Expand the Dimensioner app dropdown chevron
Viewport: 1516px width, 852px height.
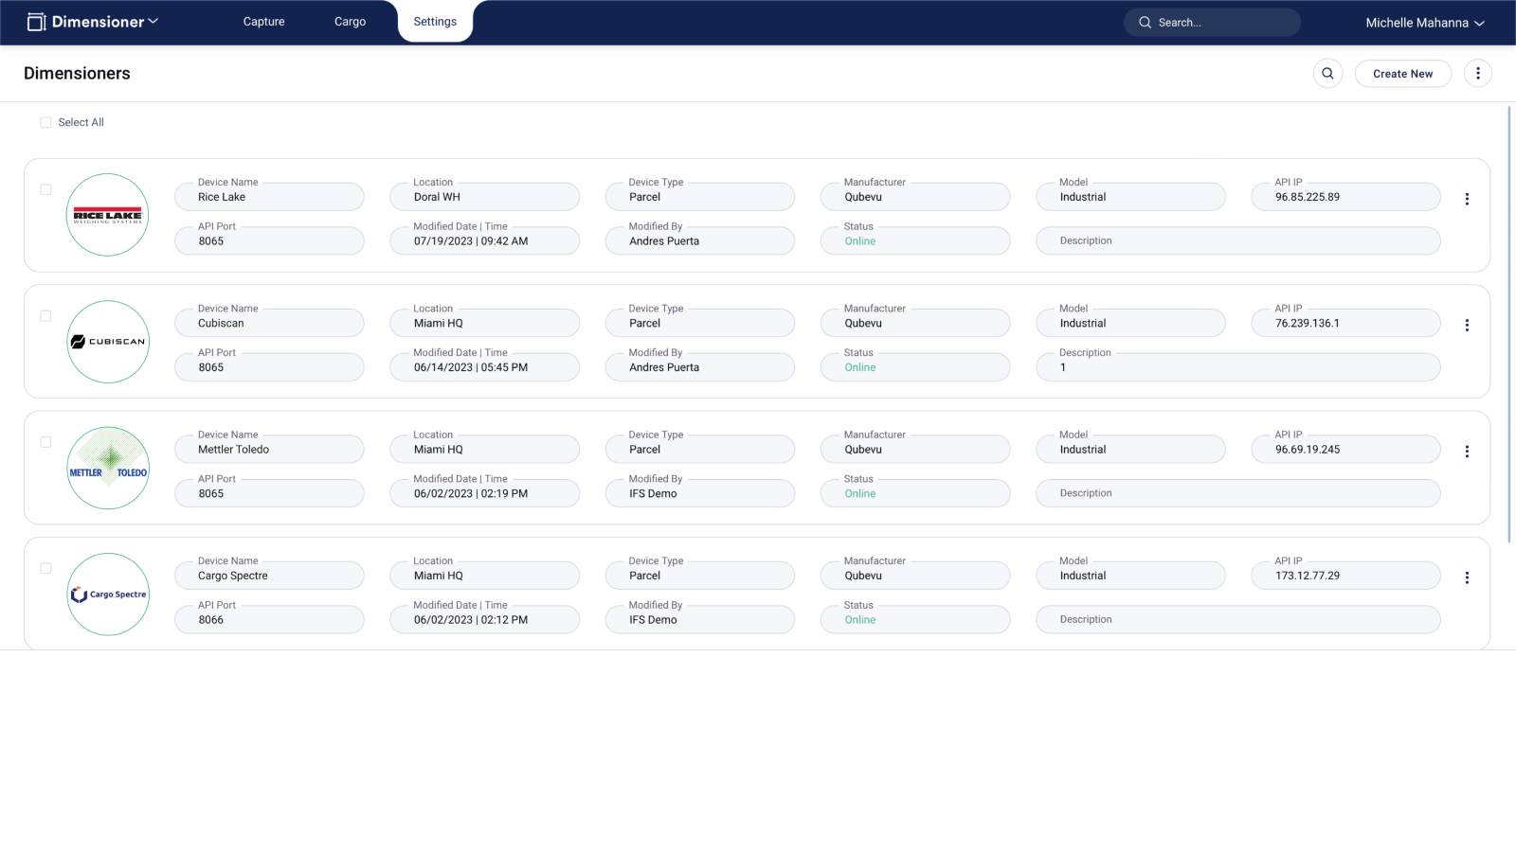point(153,22)
